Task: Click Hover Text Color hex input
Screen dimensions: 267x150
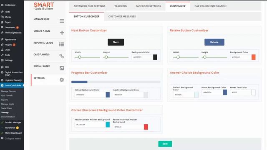Action: 241,92
